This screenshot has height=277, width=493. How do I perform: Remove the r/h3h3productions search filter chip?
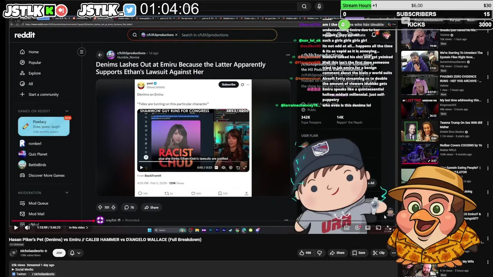(176, 35)
